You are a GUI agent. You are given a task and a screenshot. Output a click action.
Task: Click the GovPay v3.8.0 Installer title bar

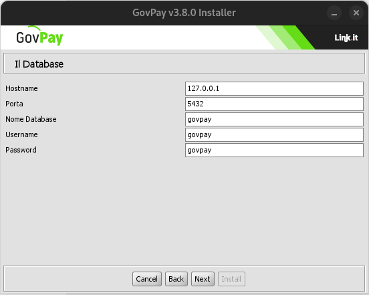click(184, 13)
